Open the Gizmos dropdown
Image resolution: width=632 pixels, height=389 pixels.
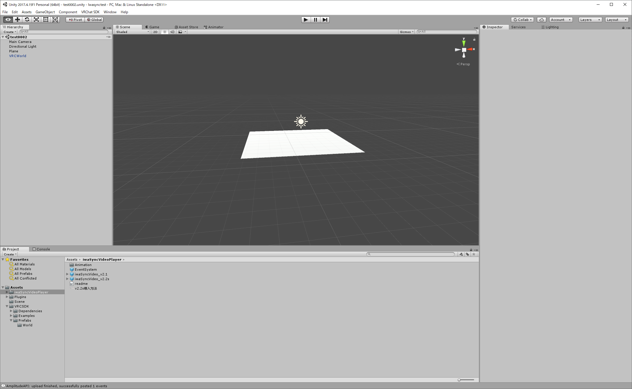(x=406, y=32)
